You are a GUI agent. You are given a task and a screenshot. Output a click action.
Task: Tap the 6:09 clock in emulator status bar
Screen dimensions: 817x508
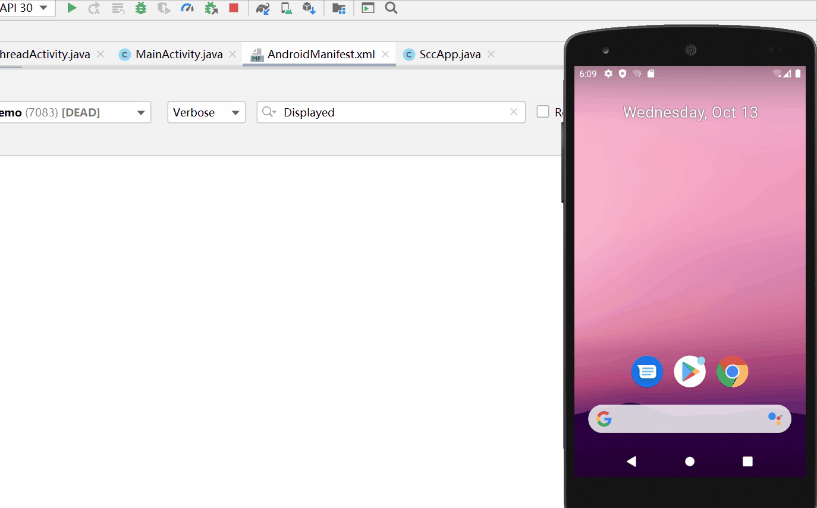click(x=587, y=74)
